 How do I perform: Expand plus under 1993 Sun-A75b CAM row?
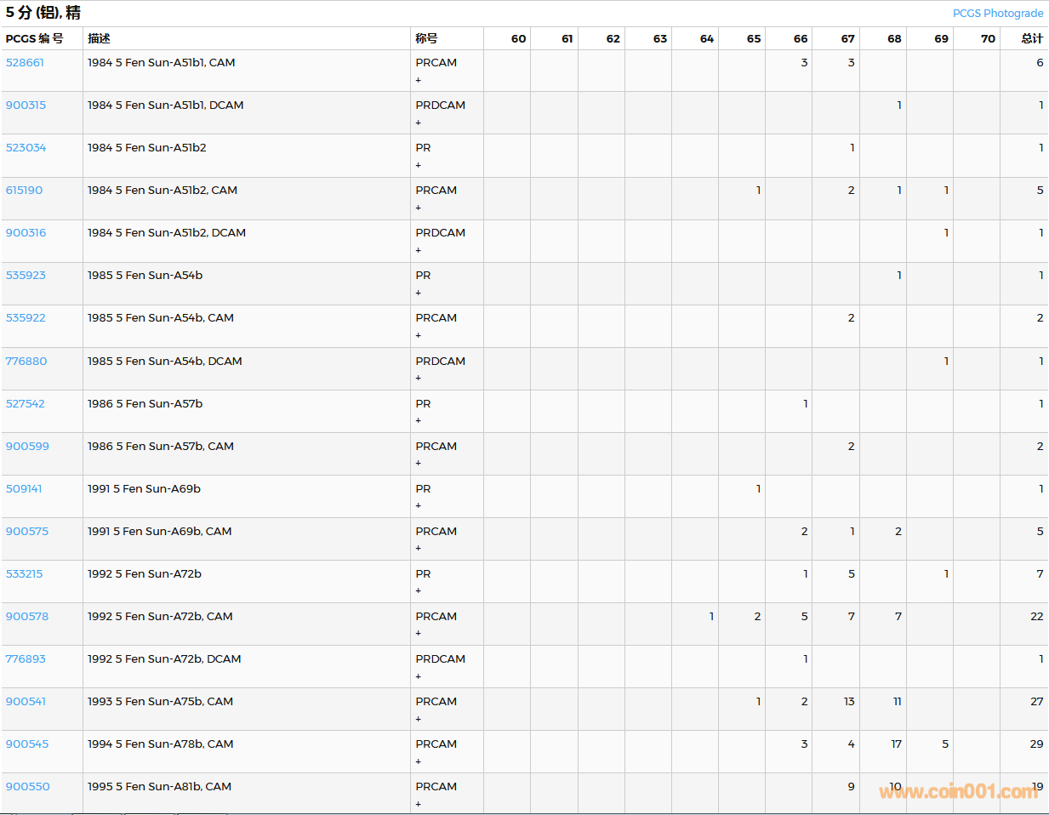coord(419,720)
